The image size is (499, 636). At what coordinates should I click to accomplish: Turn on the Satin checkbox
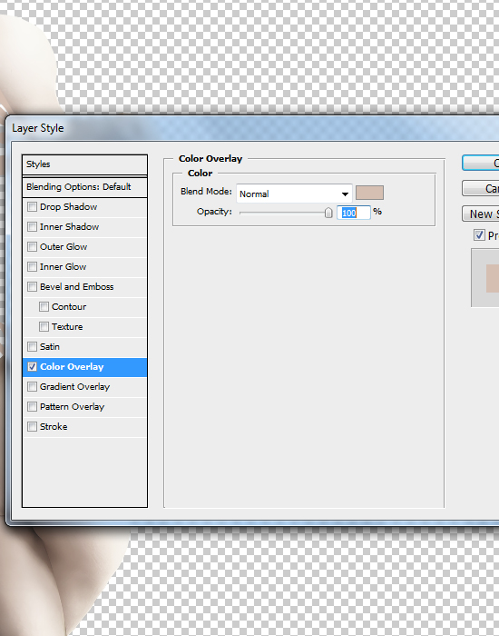(32, 346)
